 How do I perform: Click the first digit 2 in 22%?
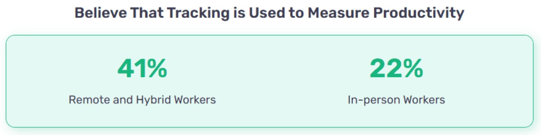pos(378,69)
